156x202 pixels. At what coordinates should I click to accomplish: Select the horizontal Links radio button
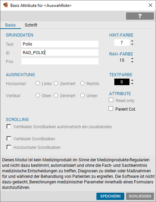38,83
